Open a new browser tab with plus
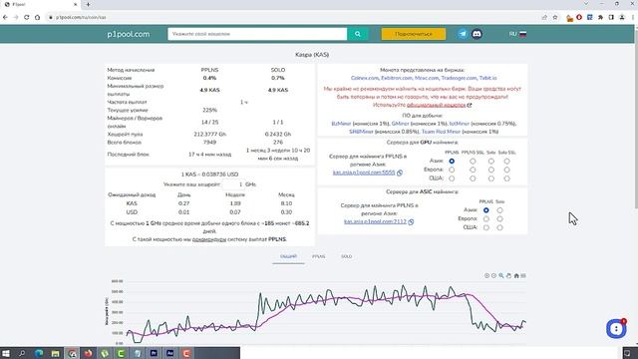Viewport: 638px width, 359px height. pos(88,4)
